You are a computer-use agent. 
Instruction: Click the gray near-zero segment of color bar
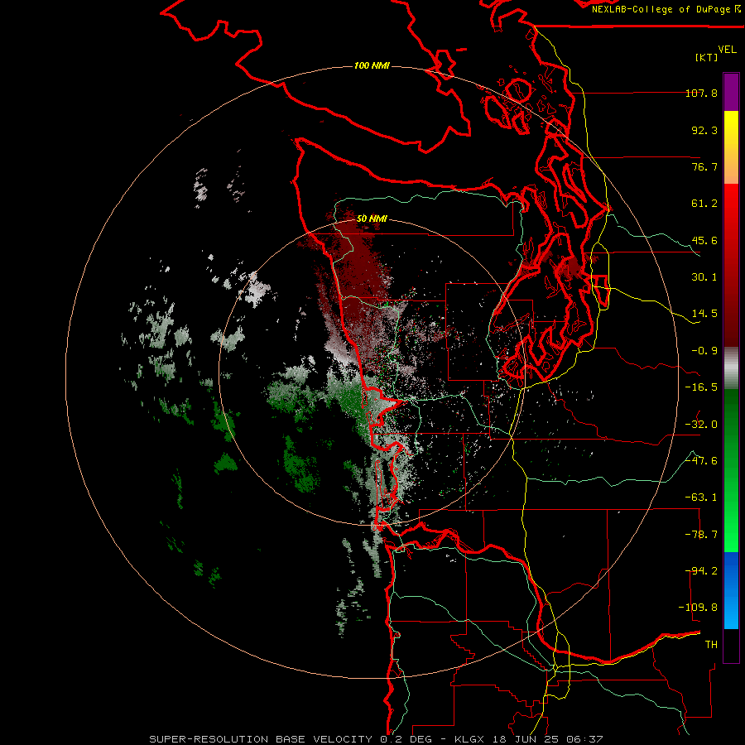731,368
